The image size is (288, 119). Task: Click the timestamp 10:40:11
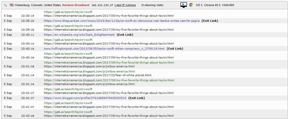point(28,35)
